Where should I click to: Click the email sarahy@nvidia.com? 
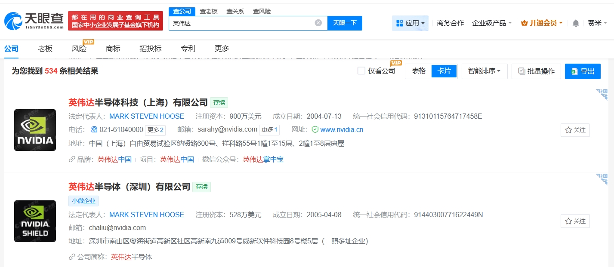tap(228, 129)
